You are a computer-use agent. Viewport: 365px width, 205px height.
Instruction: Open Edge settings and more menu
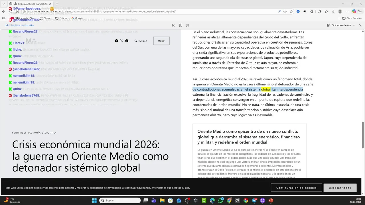347,11
